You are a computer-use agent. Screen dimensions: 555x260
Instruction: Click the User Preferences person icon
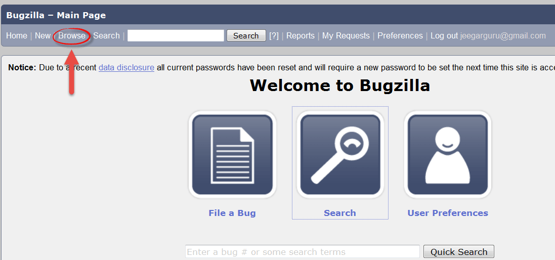448,155
